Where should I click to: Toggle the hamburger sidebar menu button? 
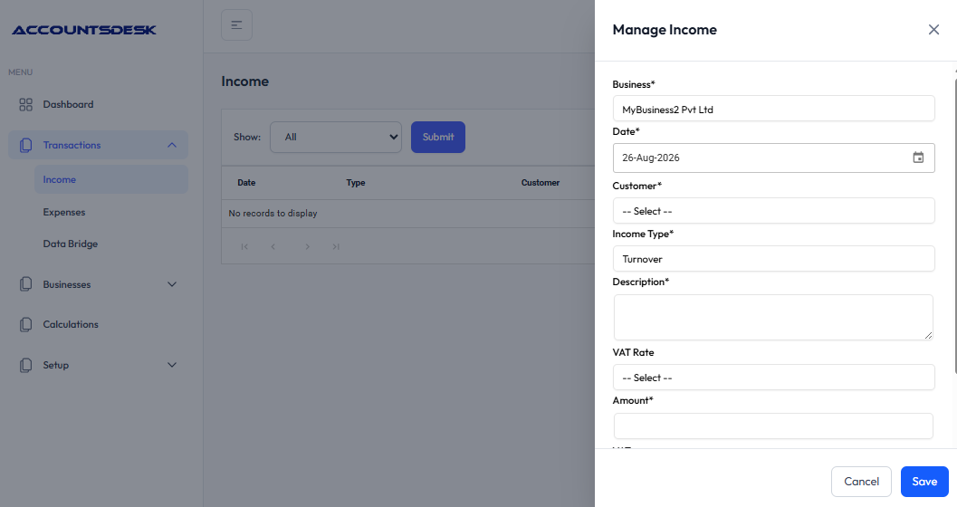point(237,25)
